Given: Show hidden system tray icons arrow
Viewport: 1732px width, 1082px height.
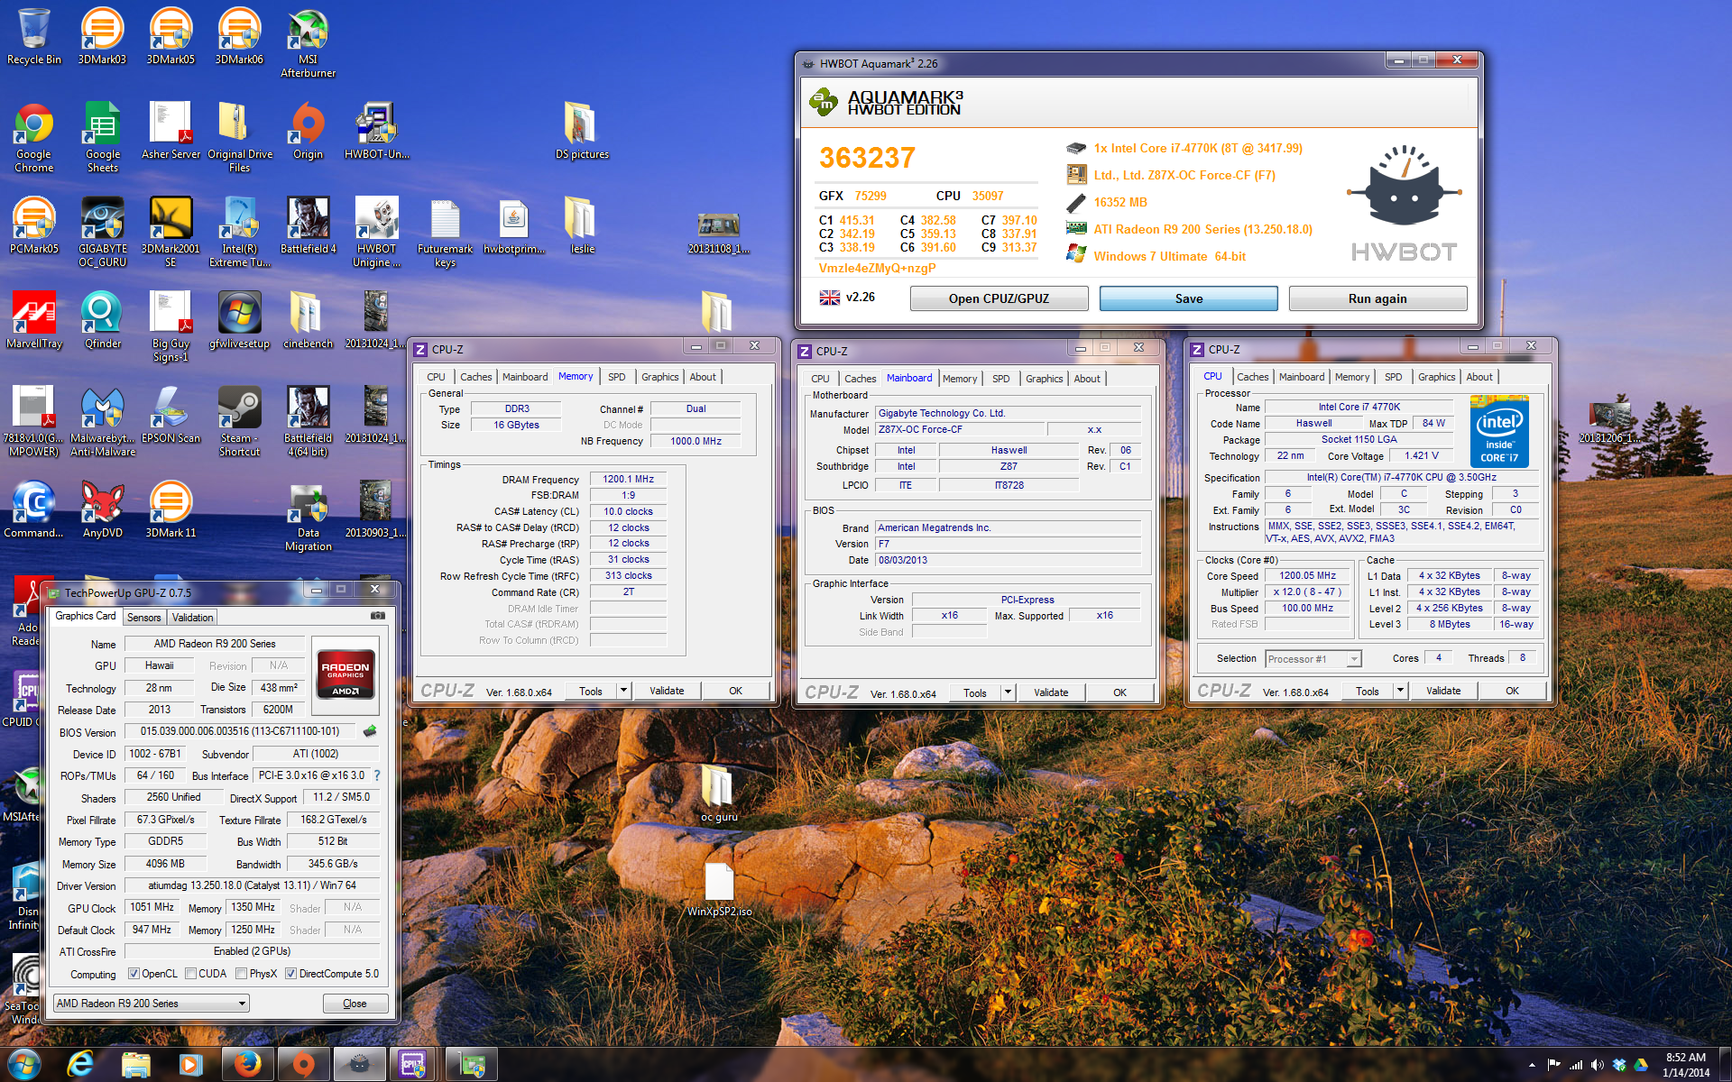Looking at the screenshot, I should (1532, 1065).
